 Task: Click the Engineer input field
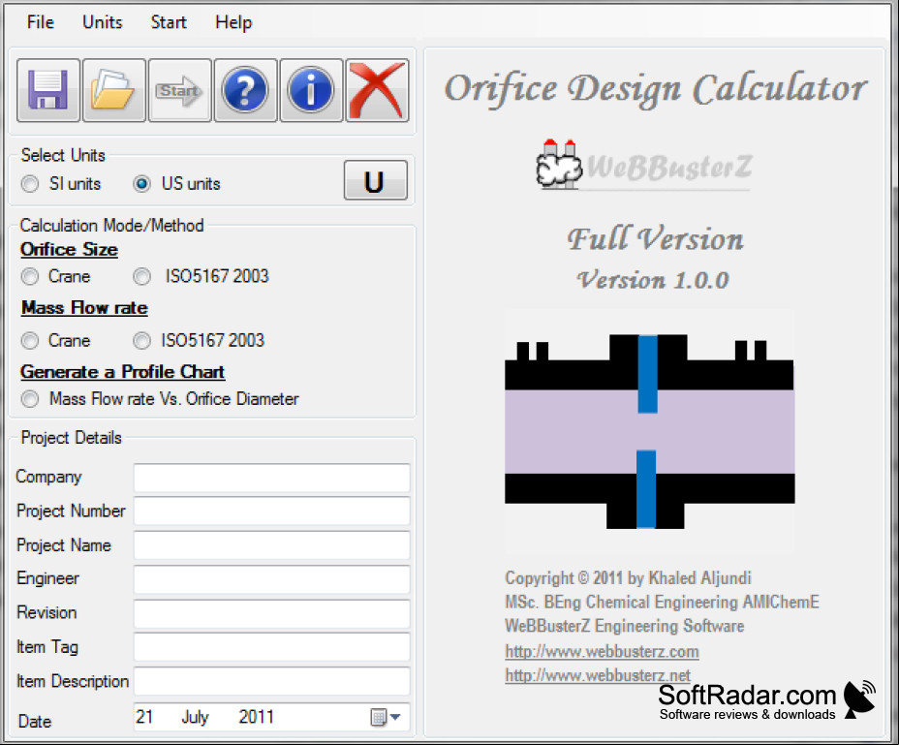click(x=272, y=578)
